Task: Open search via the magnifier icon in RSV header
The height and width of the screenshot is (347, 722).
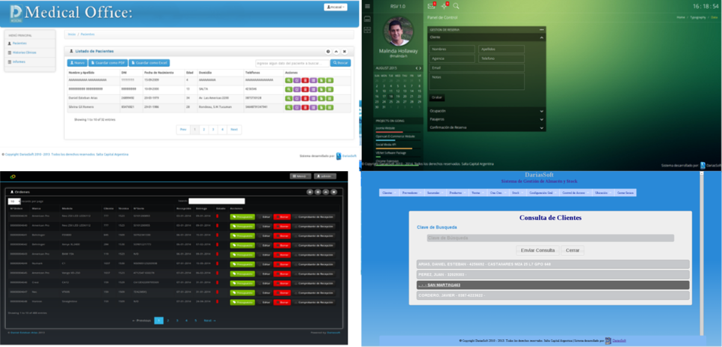Action: 456,6
